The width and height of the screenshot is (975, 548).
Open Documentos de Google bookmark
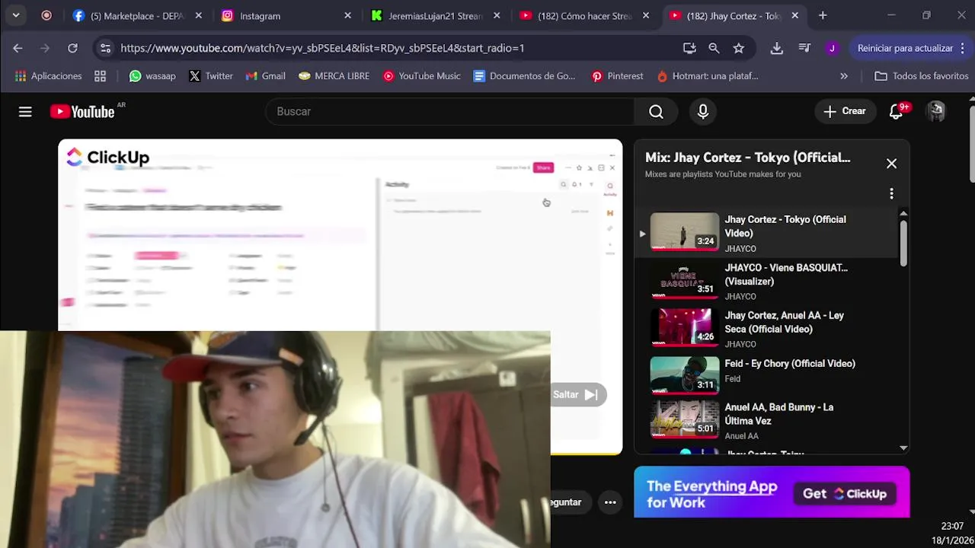click(524, 76)
